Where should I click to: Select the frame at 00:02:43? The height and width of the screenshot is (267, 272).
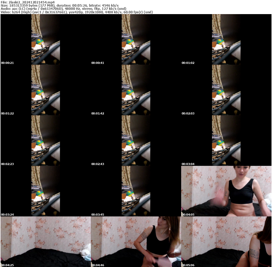pyautogui.click(x=136, y=140)
